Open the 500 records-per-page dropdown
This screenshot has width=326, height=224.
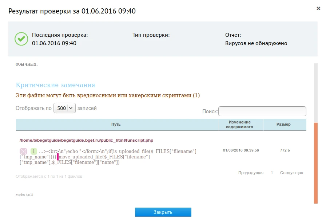[x=64, y=108]
